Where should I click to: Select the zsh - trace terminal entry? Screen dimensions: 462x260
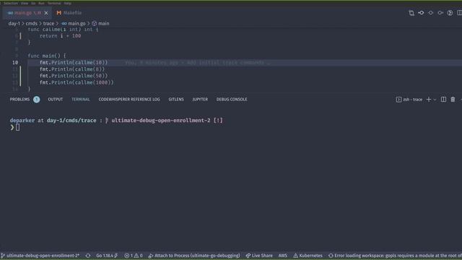(x=409, y=100)
